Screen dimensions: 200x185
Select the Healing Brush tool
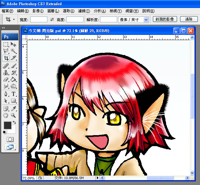point(6,66)
